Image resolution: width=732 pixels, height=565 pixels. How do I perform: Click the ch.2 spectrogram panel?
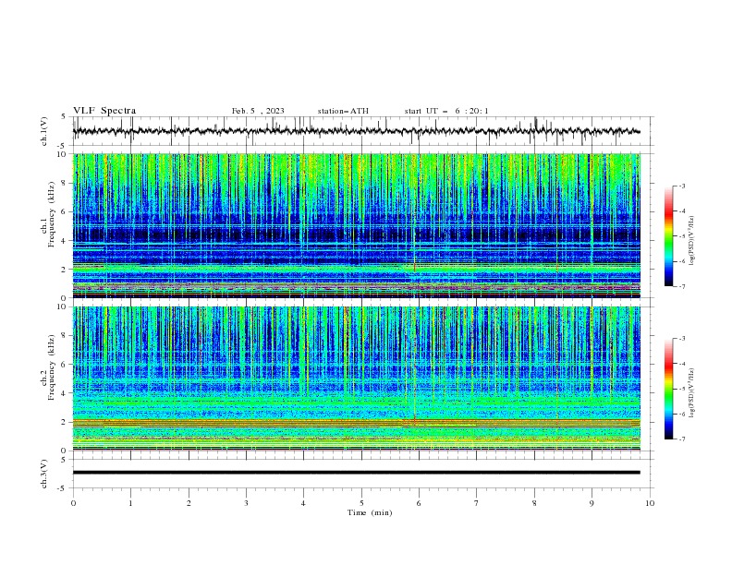pos(356,379)
